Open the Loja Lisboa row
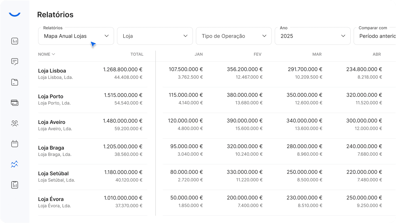The image size is (396, 223). click(52, 71)
